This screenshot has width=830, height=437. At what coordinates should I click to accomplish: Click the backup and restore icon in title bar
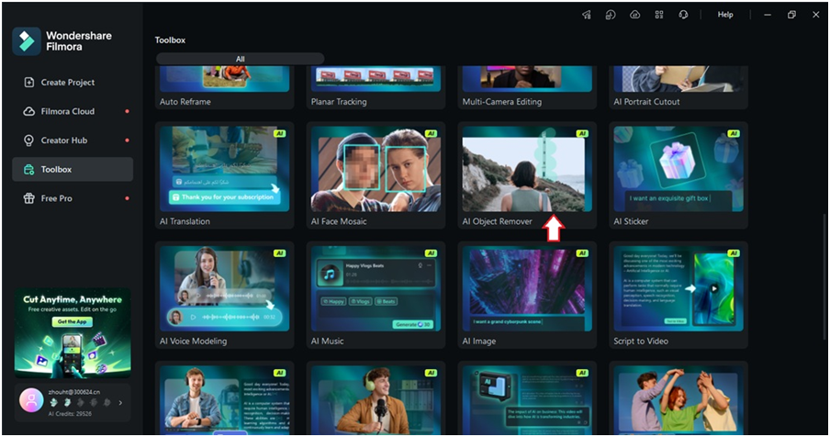611,15
